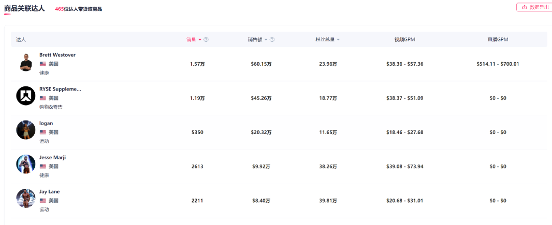Click RYSE Supplements logo avatar
The height and width of the screenshot is (225, 552).
coord(26,96)
